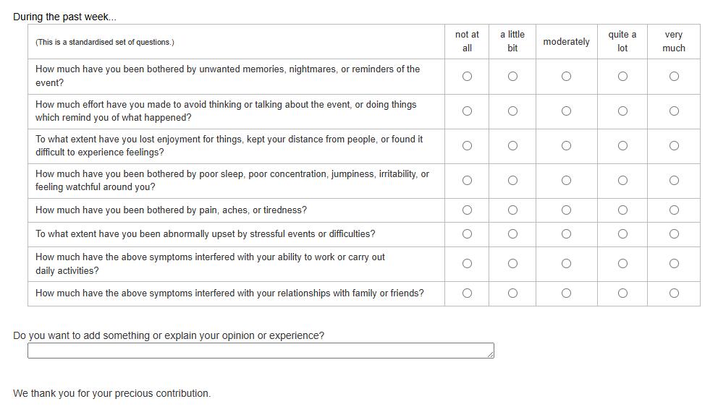Choose 'quite a lot' for work interference question

(x=622, y=264)
